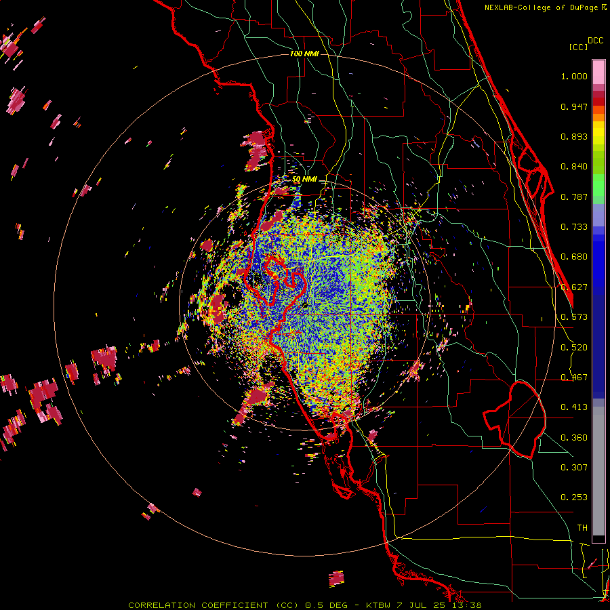Select the 0.307 scale value
610x610 pixels.
(574, 468)
